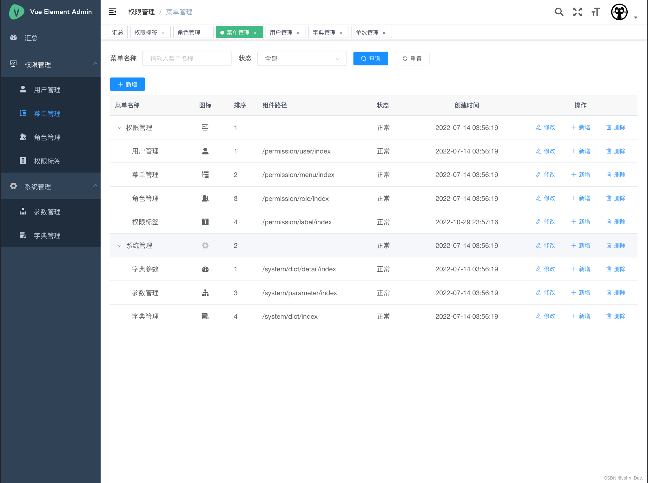Click the 用户管理 row user icon
648x483 pixels.
coord(205,151)
